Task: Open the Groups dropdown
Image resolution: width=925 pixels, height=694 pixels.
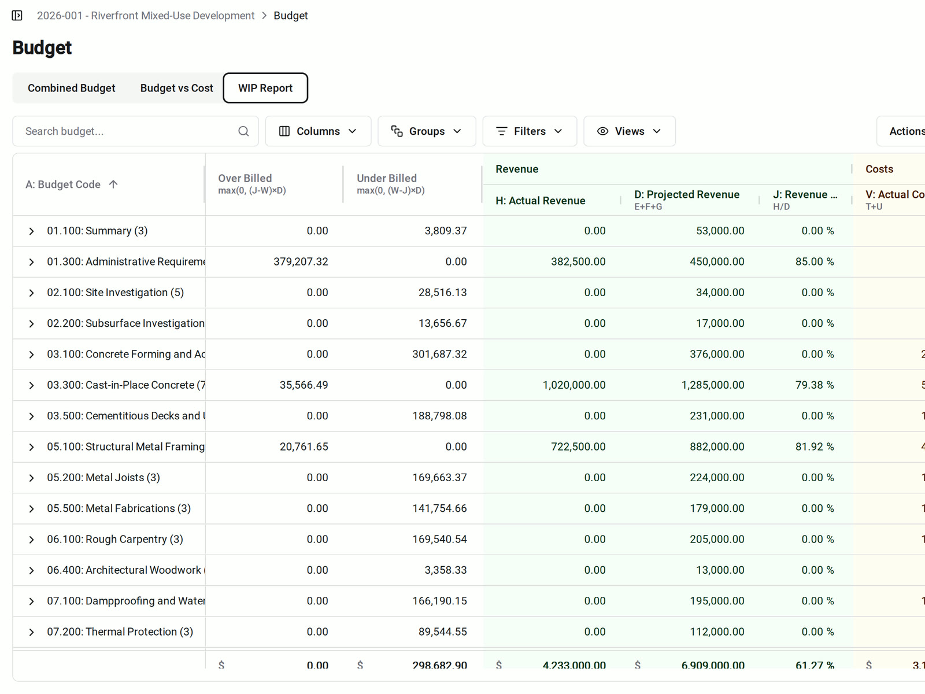Action: pos(427,131)
